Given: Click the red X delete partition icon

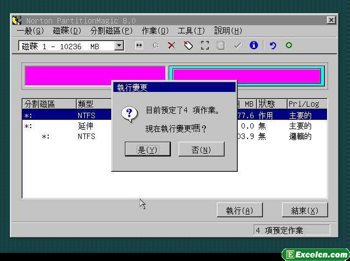Looking at the screenshot, I should pyautogui.click(x=171, y=45).
